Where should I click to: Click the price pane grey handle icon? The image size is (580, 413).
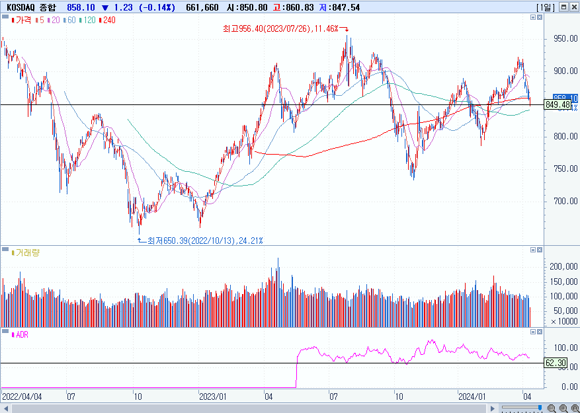tap(5, 17)
